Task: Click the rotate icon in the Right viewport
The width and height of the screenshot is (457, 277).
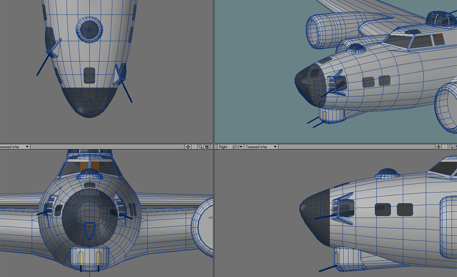Action: click(445, 147)
